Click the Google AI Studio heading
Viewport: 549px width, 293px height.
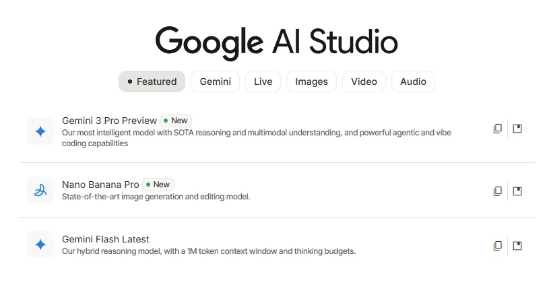click(x=277, y=42)
